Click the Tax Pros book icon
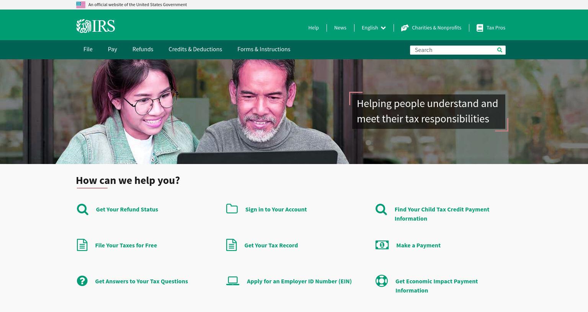 click(480, 28)
